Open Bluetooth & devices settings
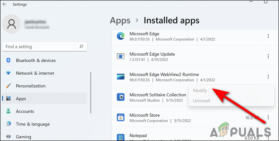The height and width of the screenshot is (141, 279). 36,61
